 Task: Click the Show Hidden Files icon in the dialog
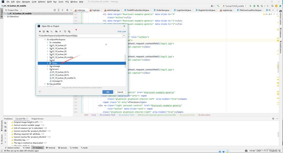(69, 32)
